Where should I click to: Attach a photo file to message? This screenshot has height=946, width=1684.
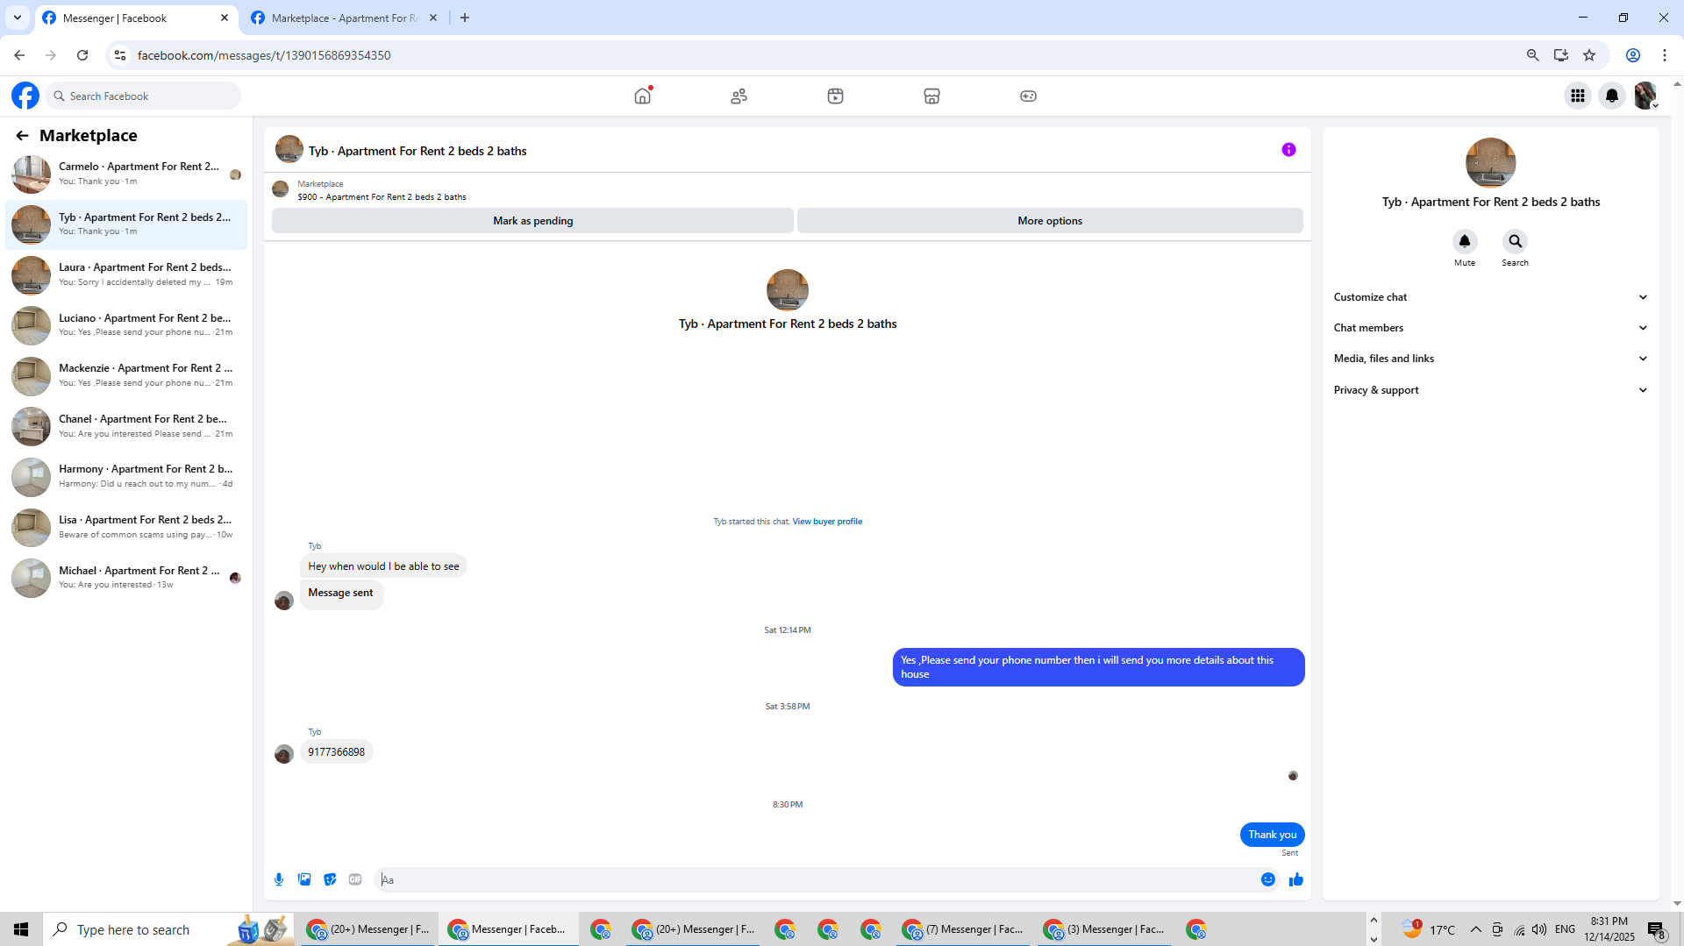304,879
